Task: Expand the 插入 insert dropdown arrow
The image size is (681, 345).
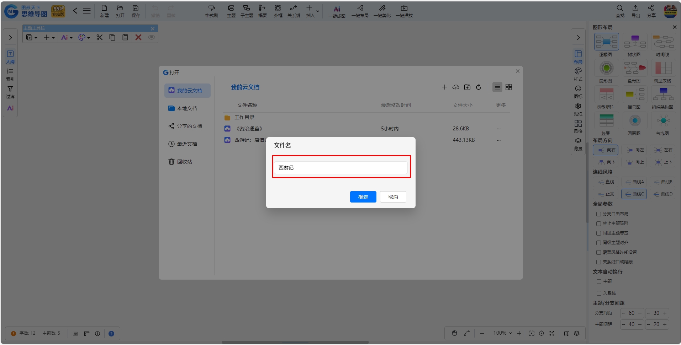Action: click(x=318, y=11)
